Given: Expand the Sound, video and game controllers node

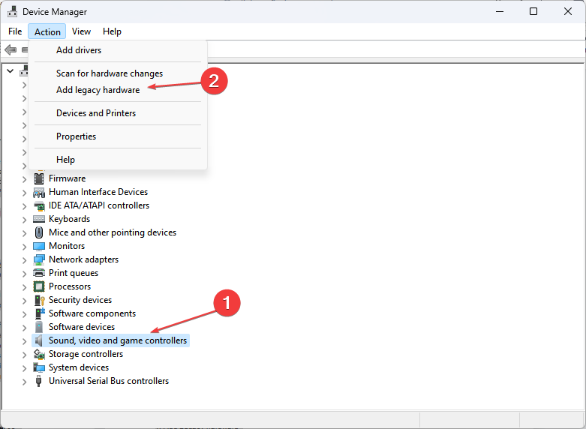Looking at the screenshot, I should pos(24,340).
